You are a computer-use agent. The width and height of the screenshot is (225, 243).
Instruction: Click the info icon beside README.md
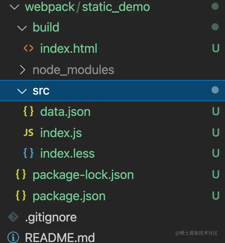[x=13, y=238]
